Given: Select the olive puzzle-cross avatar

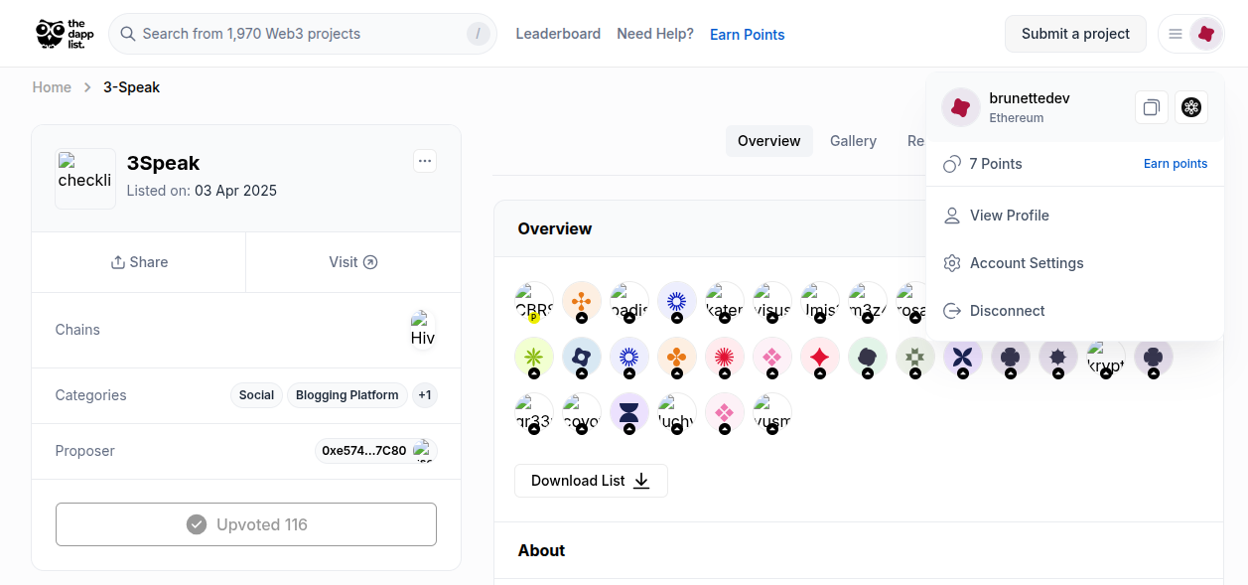Looking at the screenshot, I should (x=915, y=357).
